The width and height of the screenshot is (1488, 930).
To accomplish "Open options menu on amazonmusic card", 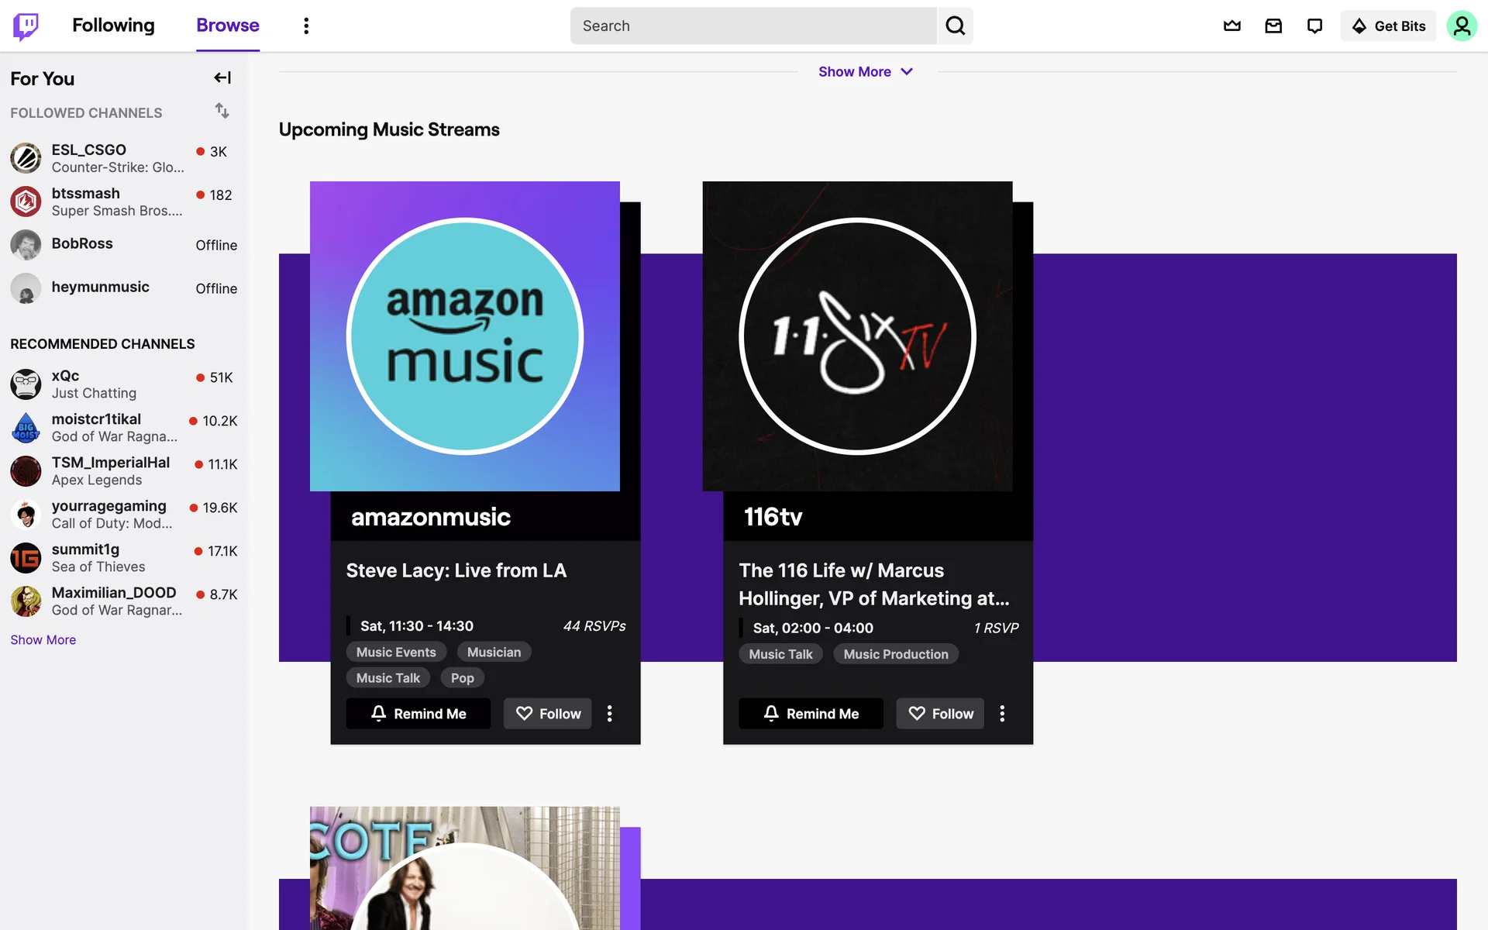I will (x=610, y=713).
